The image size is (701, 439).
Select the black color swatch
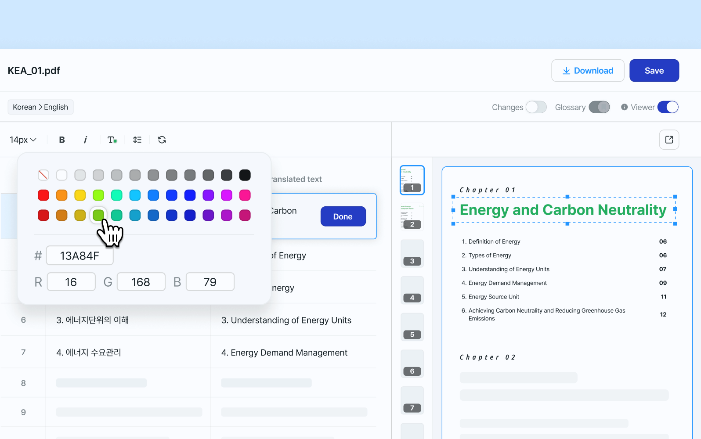pos(245,175)
